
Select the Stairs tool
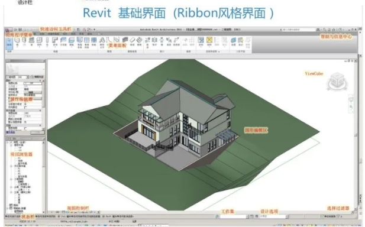click(140, 42)
